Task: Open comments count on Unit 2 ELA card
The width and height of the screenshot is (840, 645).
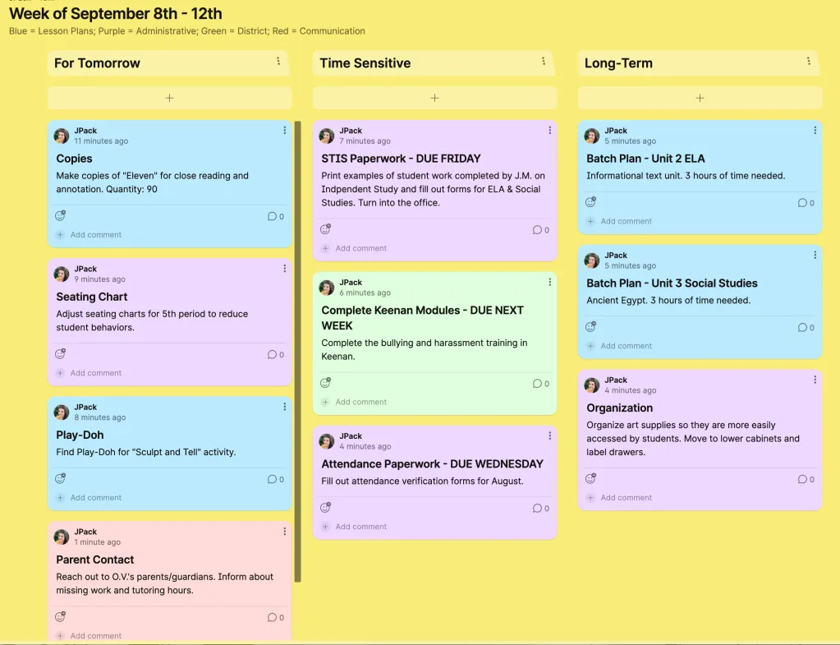Action: [806, 203]
